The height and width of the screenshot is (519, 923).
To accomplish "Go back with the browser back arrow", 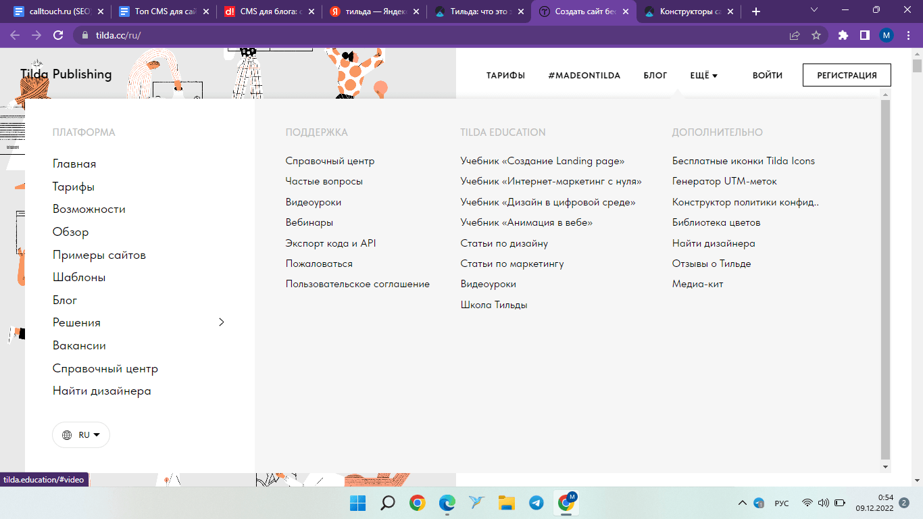I will pos(15,35).
